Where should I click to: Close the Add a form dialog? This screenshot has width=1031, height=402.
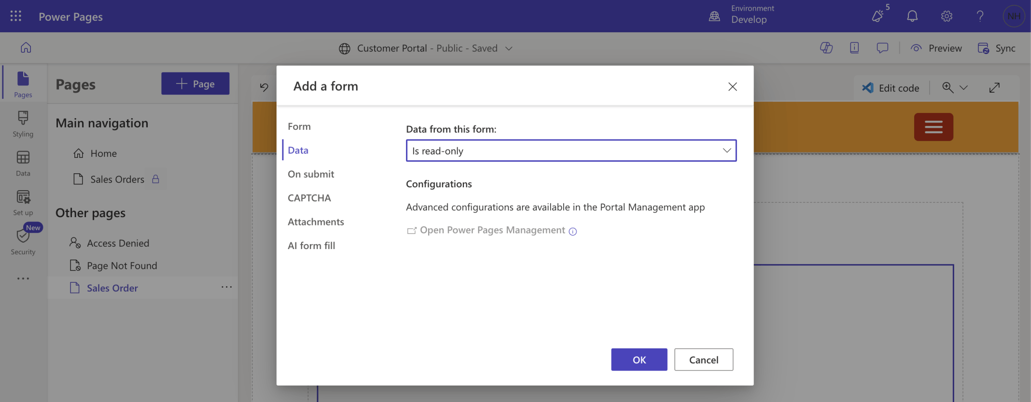coord(732,86)
